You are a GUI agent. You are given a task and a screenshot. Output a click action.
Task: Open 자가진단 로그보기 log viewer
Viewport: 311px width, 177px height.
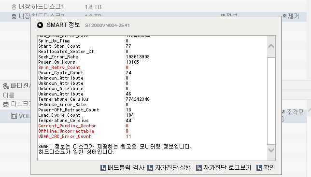click(224, 168)
